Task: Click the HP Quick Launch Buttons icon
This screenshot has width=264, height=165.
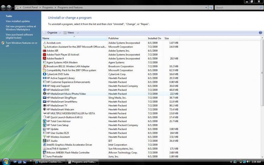Action: pyautogui.click(x=44, y=117)
